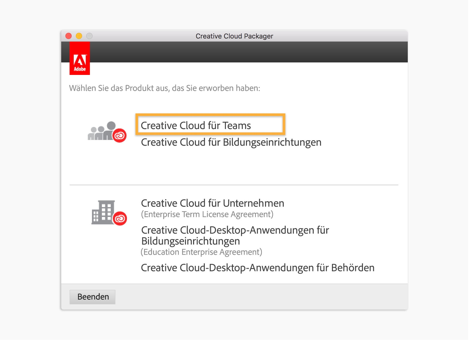
Task: Click the grayed-out zoom window button
Action: point(89,36)
